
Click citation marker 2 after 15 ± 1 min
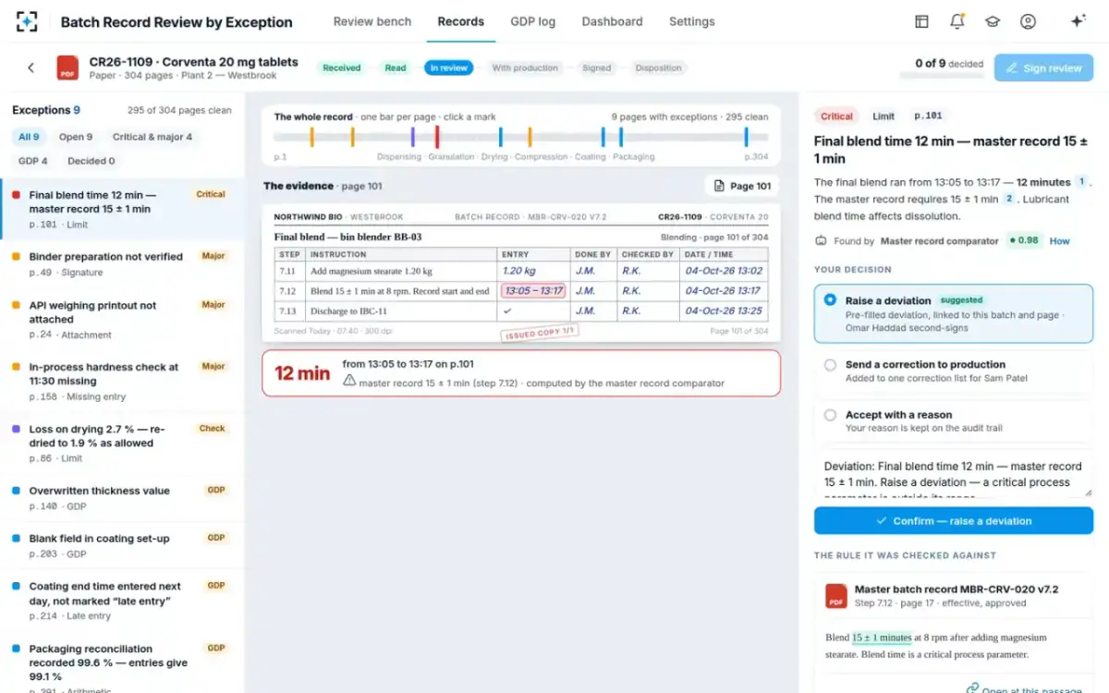(x=1009, y=199)
